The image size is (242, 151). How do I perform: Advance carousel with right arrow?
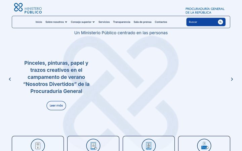tap(232, 79)
